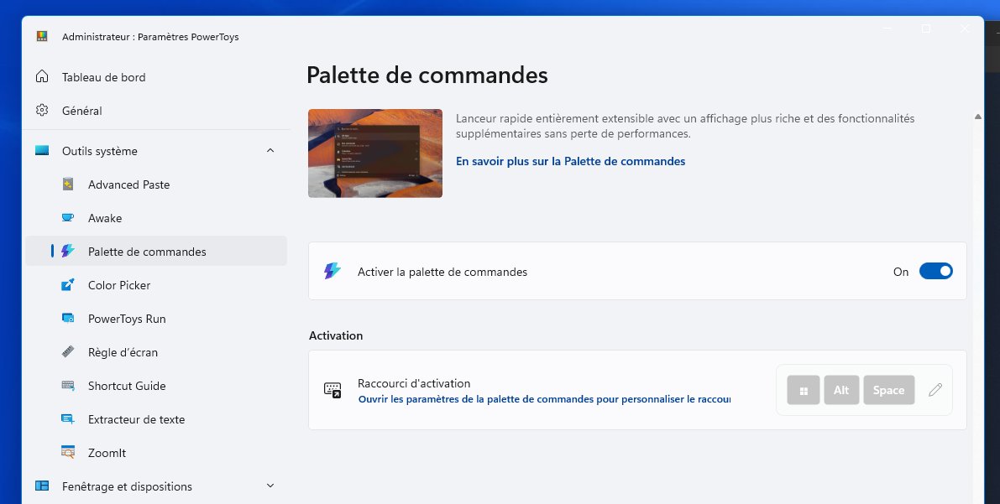
Task: Select Color Picker in sidebar
Action: [155, 285]
